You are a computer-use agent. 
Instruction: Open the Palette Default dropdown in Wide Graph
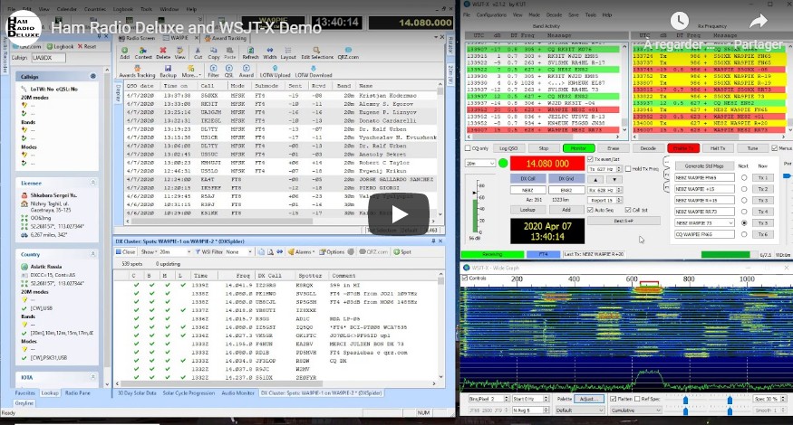point(579,411)
